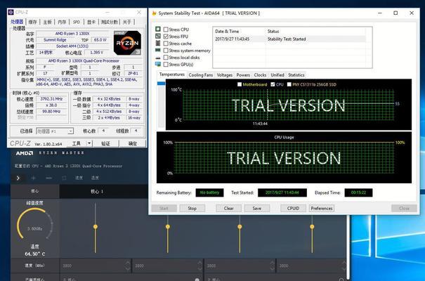Enable the Stress system memory checkbox
Screen dimensions: 425x281
(x=166, y=51)
